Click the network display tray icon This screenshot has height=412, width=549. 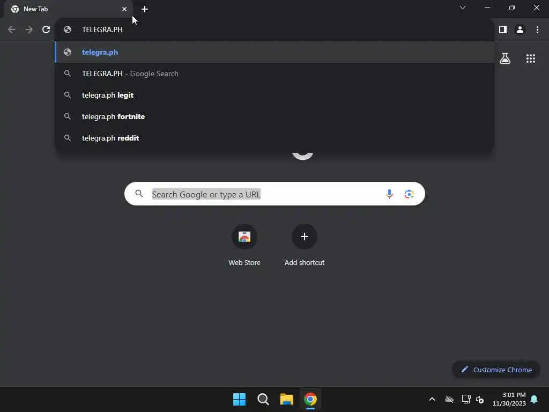click(x=466, y=399)
